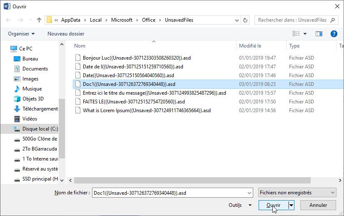
Task: Click the Annuler button
Action: coord(318,205)
